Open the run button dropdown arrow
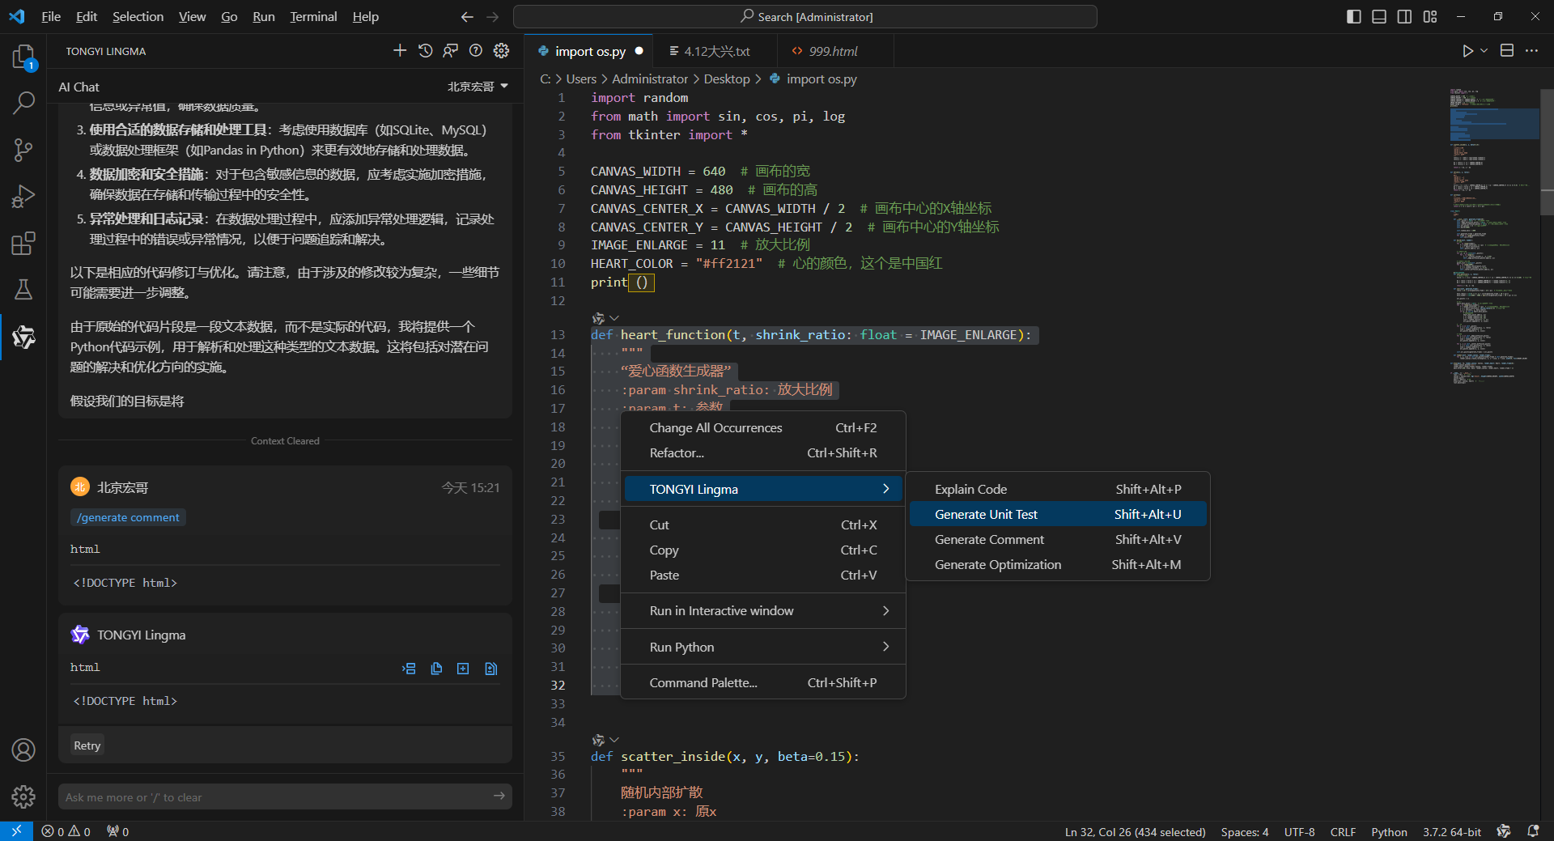 [1484, 51]
